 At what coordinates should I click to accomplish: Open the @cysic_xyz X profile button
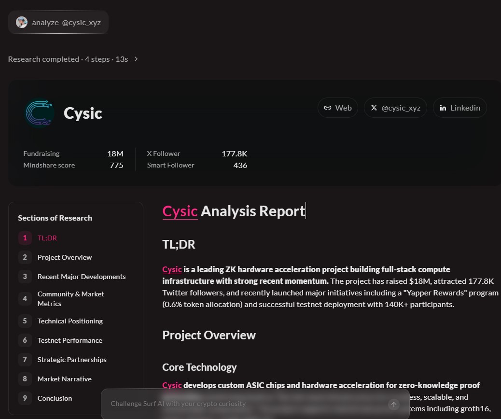pyautogui.click(x=395, y=108)
